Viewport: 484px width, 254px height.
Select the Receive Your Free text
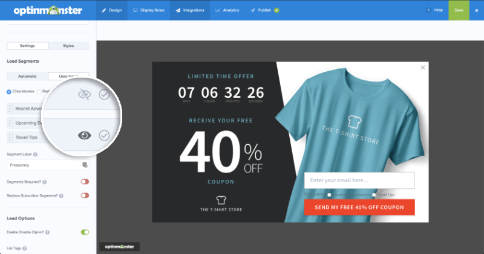click(x=221, y=121)
